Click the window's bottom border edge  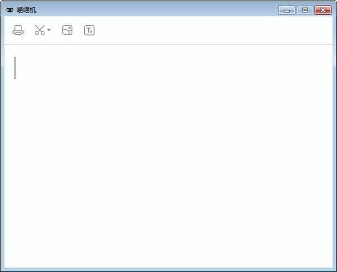(168, 270)
